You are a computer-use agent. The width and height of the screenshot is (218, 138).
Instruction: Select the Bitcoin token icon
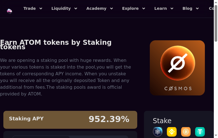(x=186, y=132)
